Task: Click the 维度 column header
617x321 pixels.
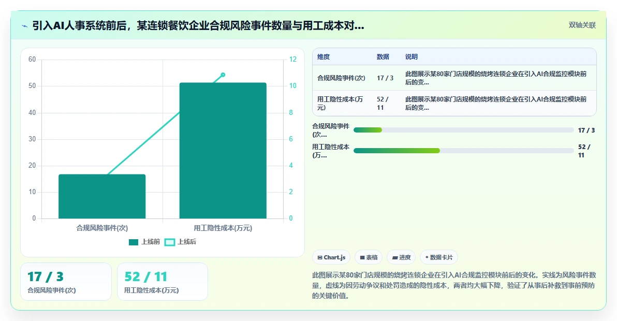Action: (x=324, y=56)
